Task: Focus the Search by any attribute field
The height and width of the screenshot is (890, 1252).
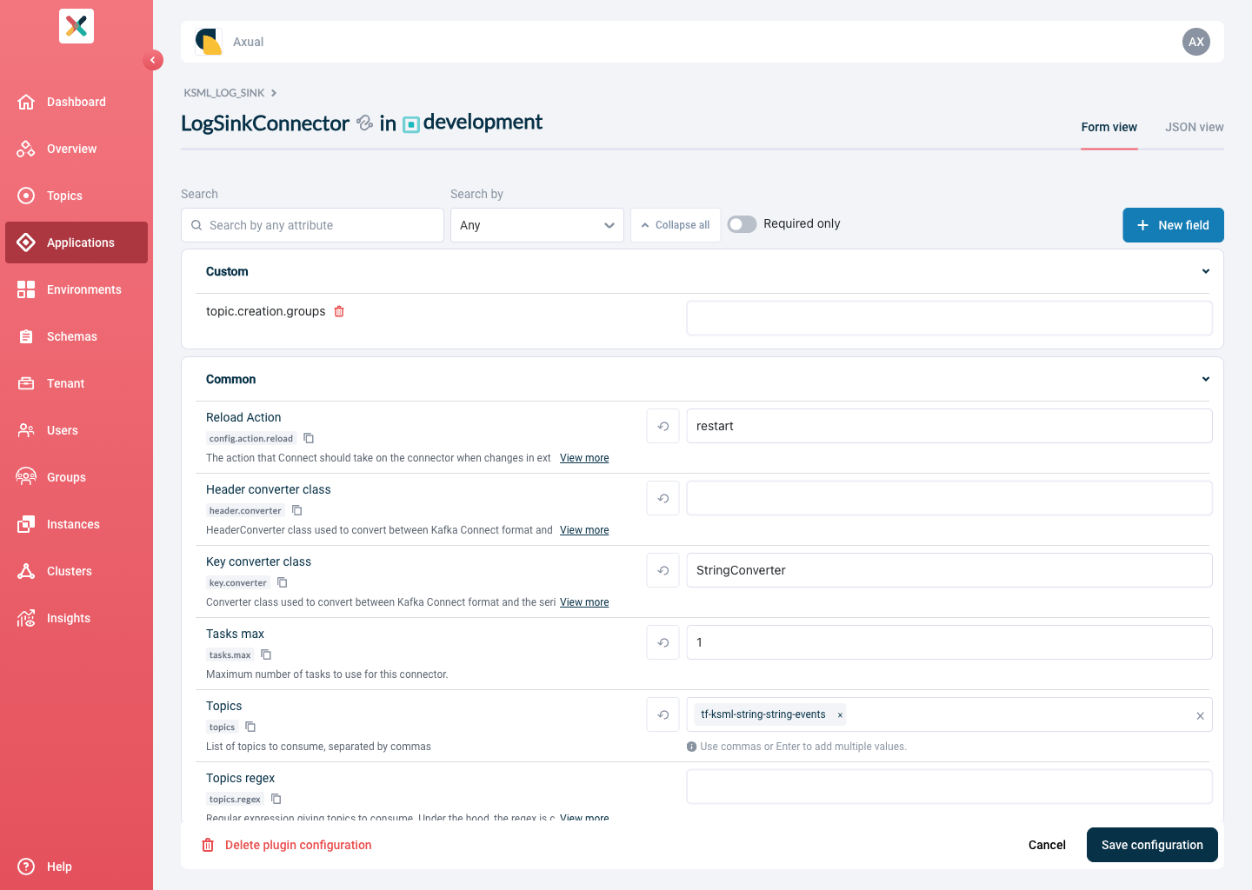Action: (x=312, y=225)
